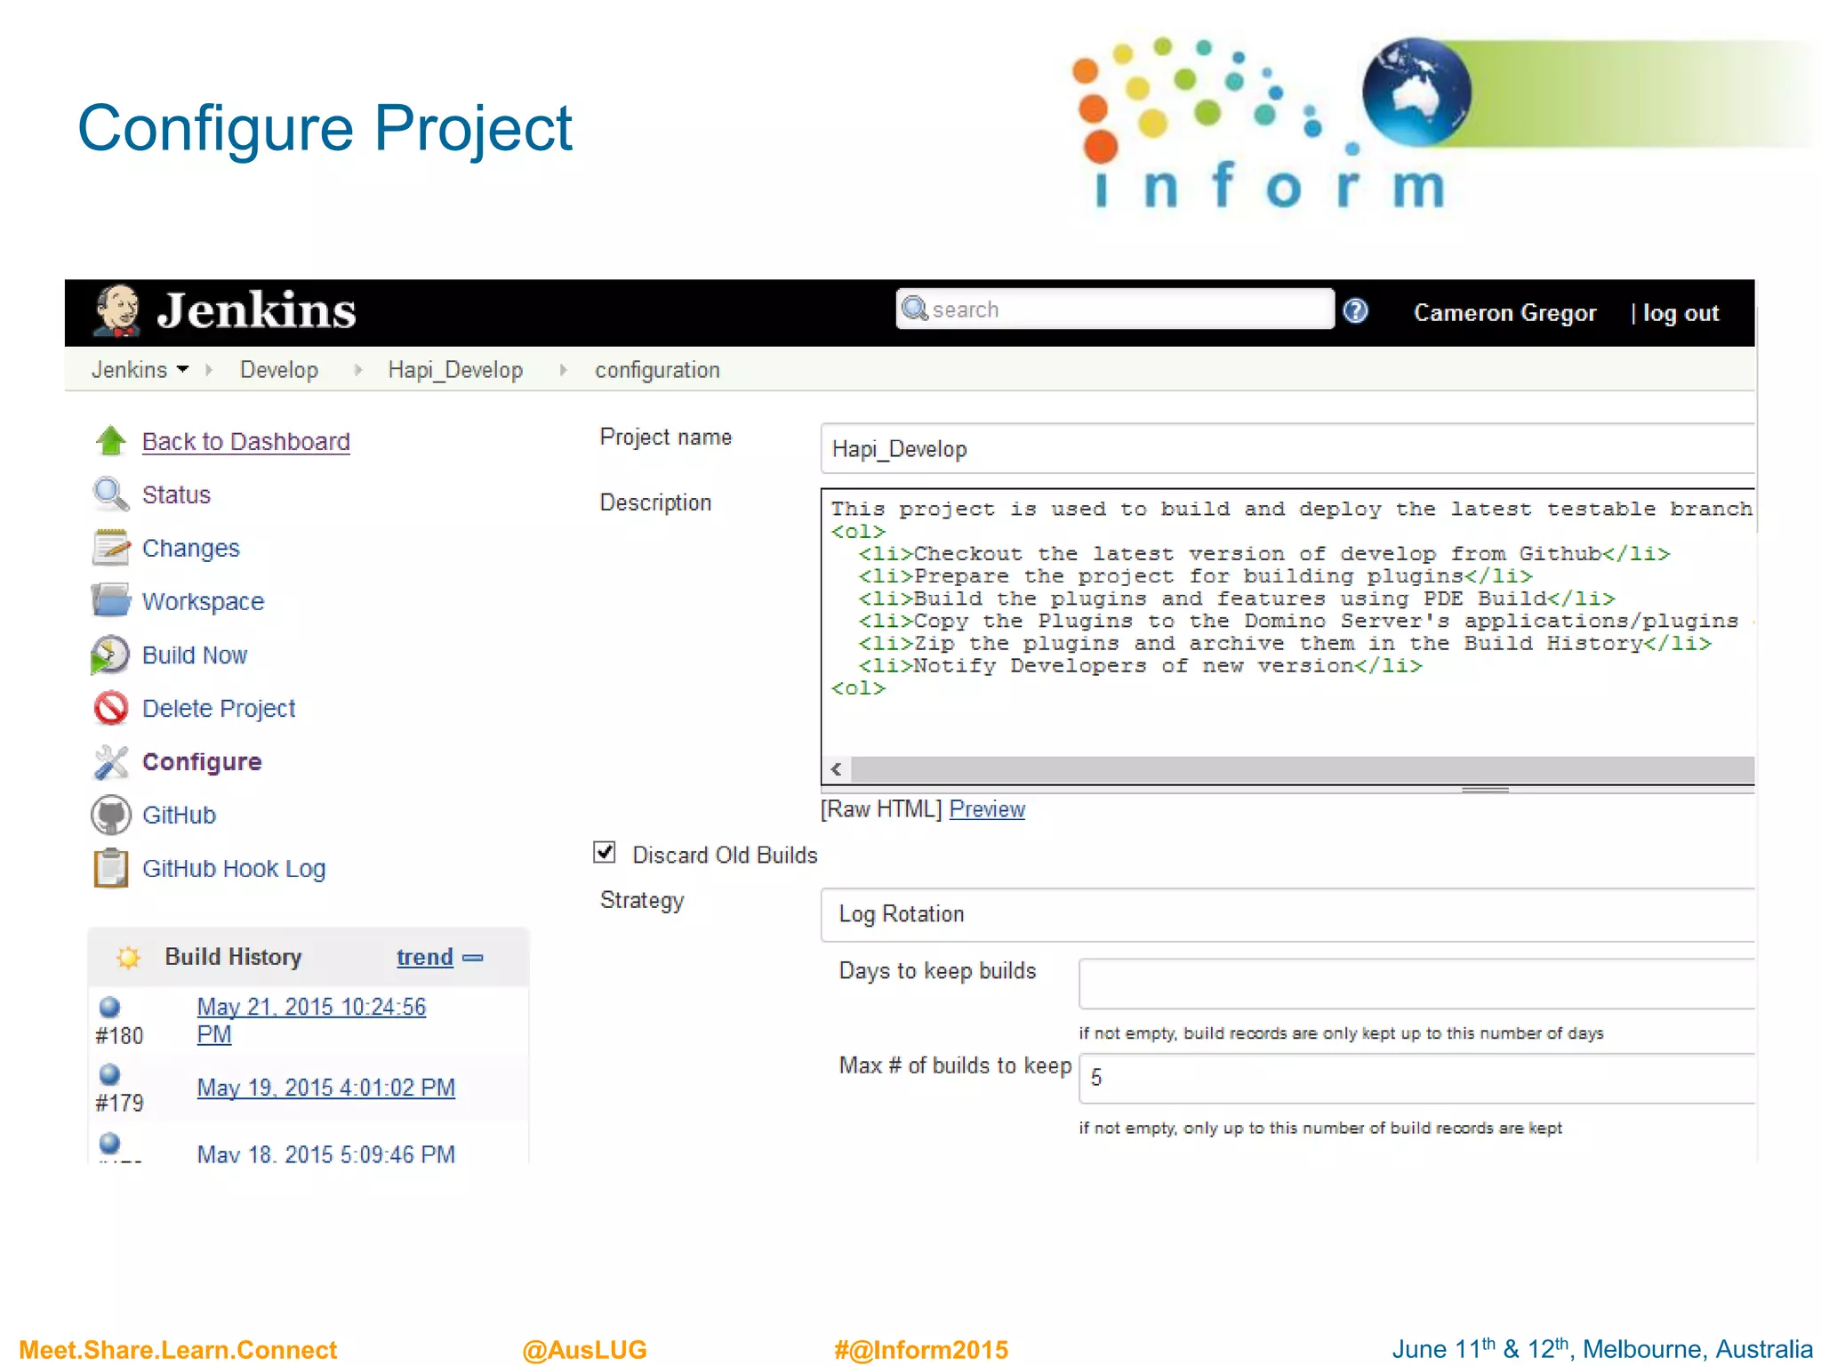Click the GitHub octocat icon
Screen dimensions: 1821x1366
(x=110, y=816)
